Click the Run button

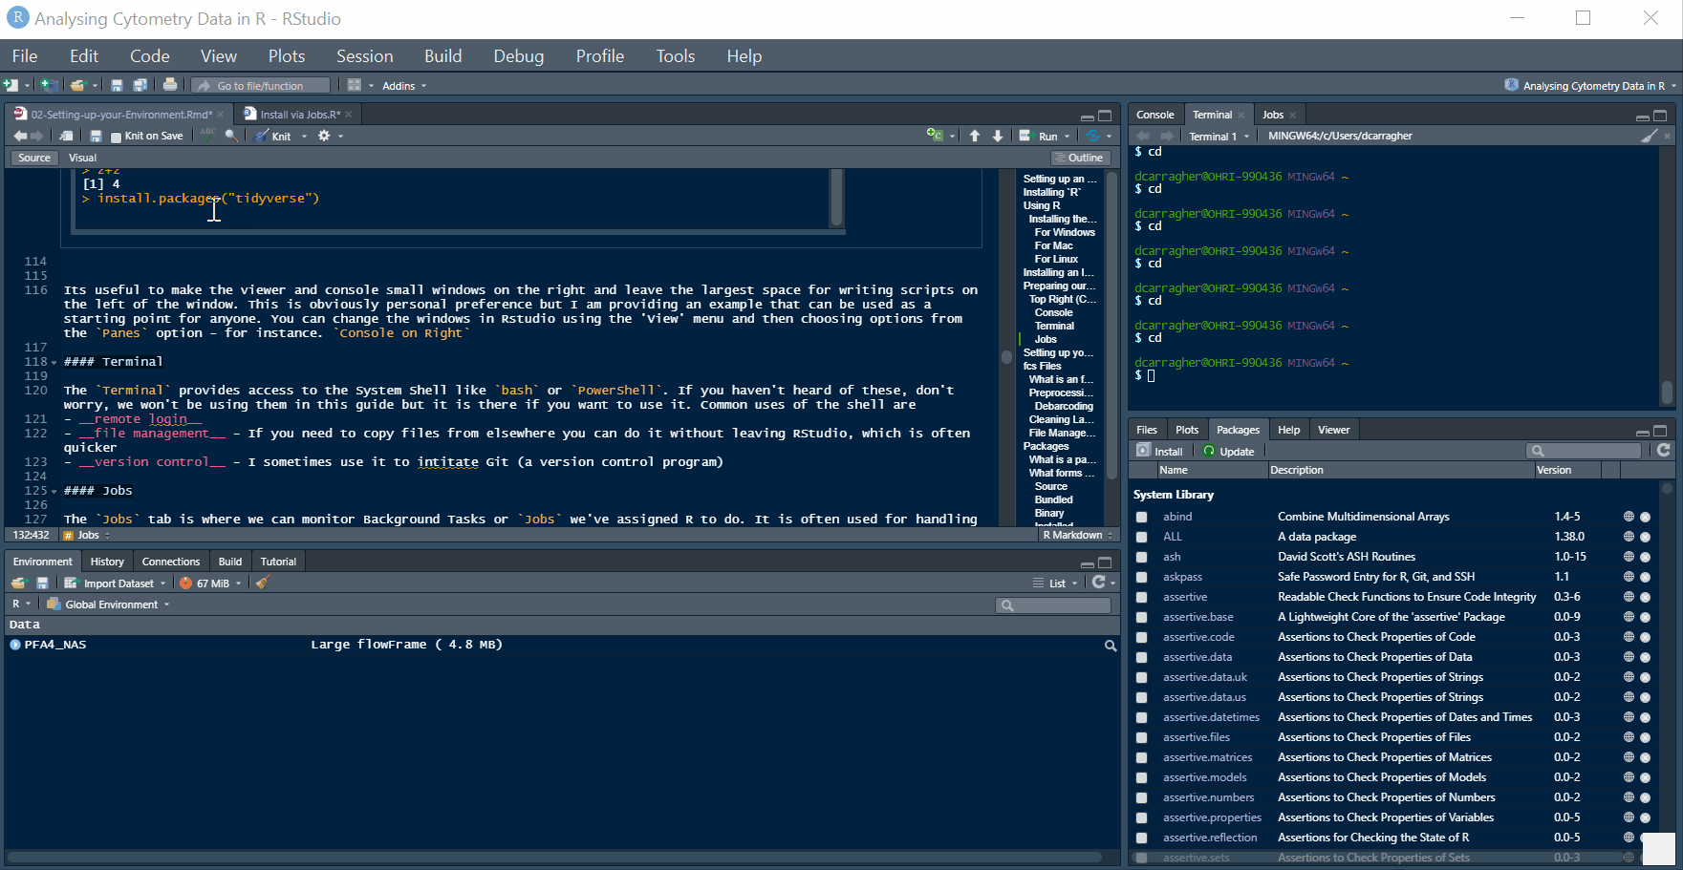[x=1039, y=136]
